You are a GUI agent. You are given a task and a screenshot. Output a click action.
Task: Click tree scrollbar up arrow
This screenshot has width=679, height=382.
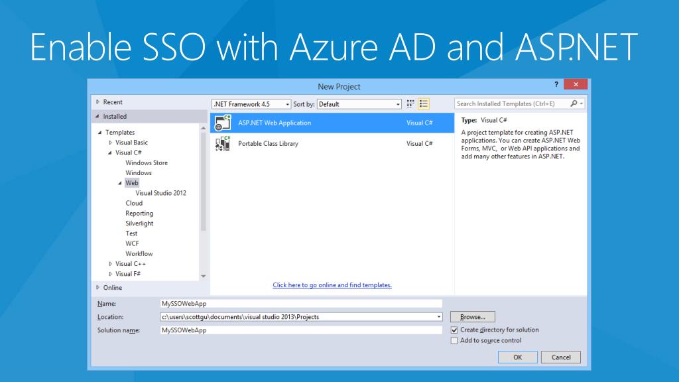203,128
